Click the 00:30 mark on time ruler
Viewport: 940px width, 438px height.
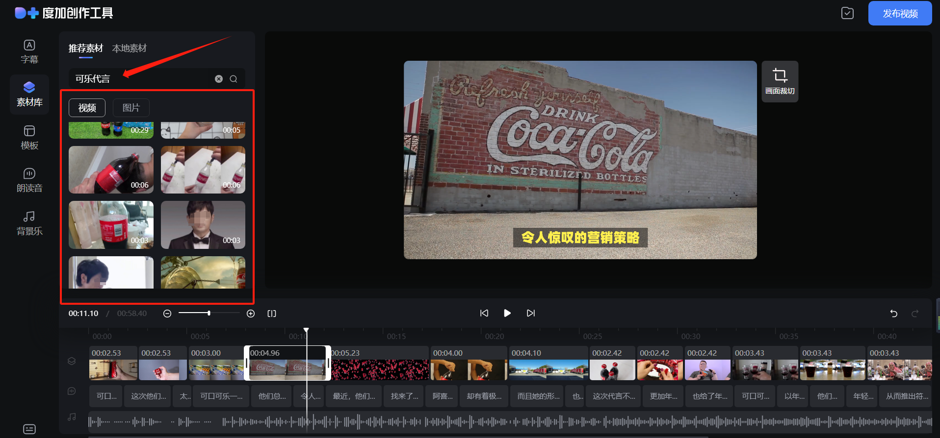coord(691,337)
